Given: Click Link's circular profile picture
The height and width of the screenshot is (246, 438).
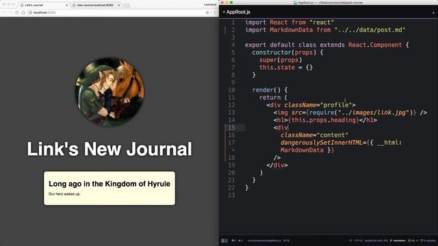Looking at the screenshot, I should tap(109, 92).
